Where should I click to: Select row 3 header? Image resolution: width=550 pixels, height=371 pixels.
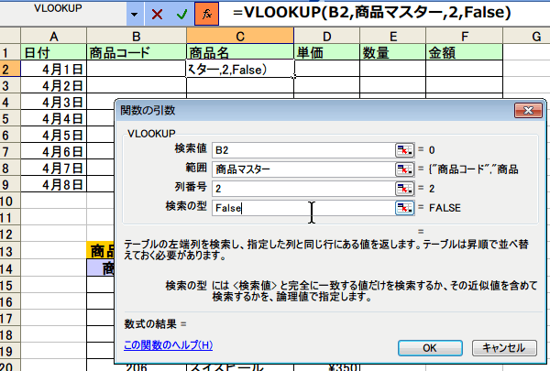(x=10, y=85)
